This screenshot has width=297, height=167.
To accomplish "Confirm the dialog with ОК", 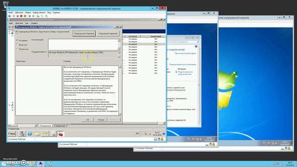I will click(x=88, y=120).
